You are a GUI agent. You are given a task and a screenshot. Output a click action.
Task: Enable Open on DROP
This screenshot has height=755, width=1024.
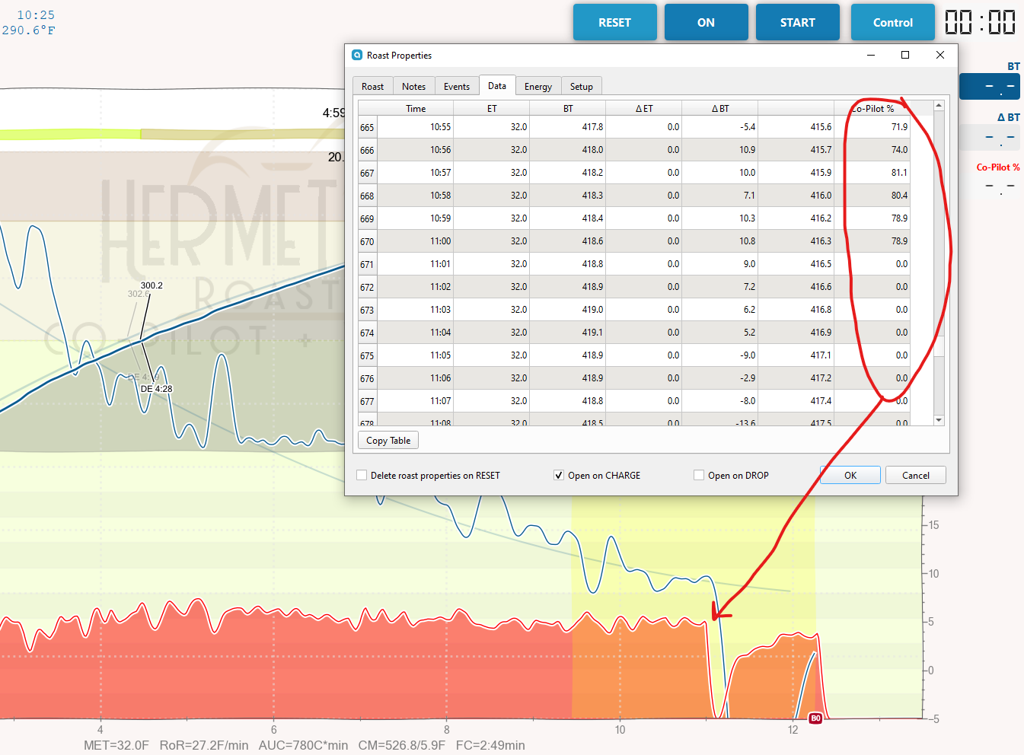click(x=699, y=475)
